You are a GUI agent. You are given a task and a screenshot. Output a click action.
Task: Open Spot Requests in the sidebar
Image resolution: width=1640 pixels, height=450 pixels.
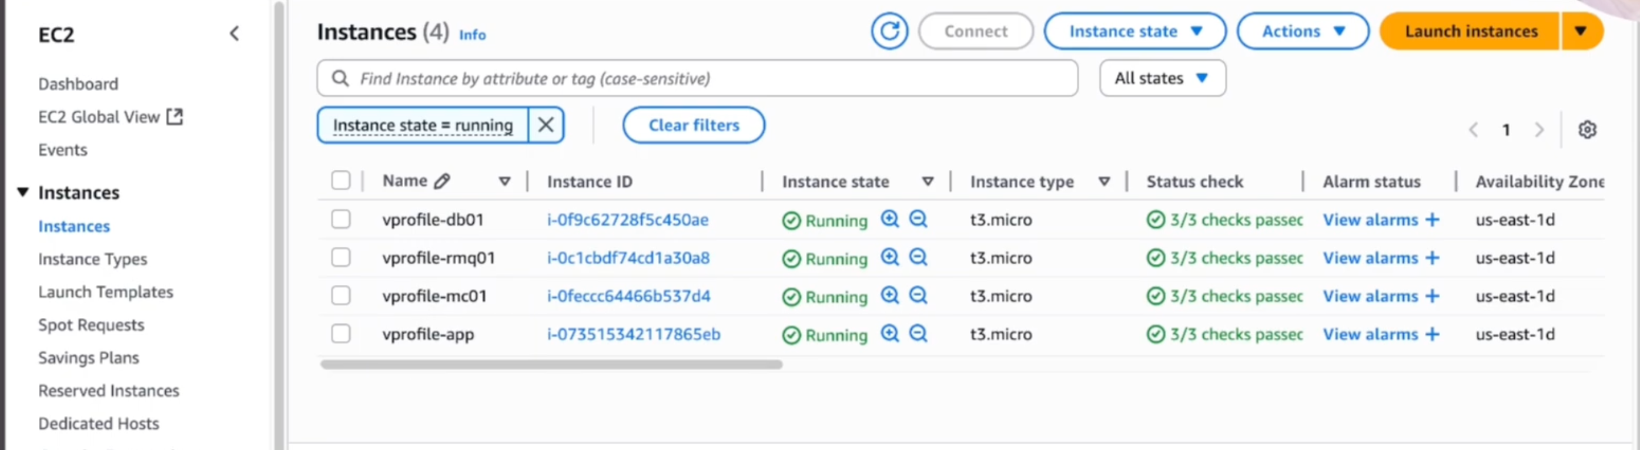pos(91,325)
